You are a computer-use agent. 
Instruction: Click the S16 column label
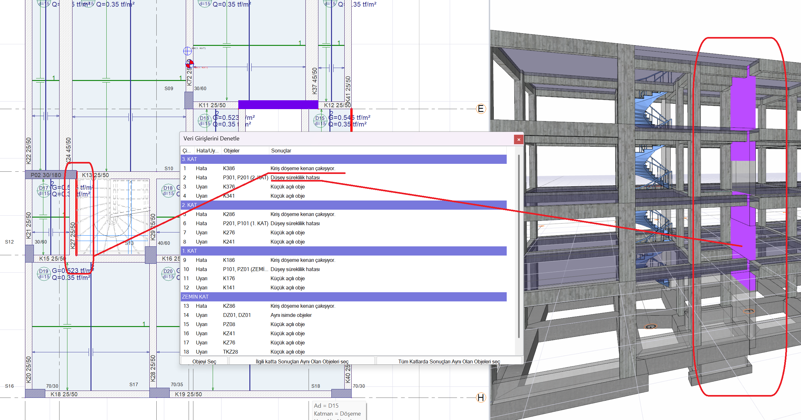coord(9,386)
